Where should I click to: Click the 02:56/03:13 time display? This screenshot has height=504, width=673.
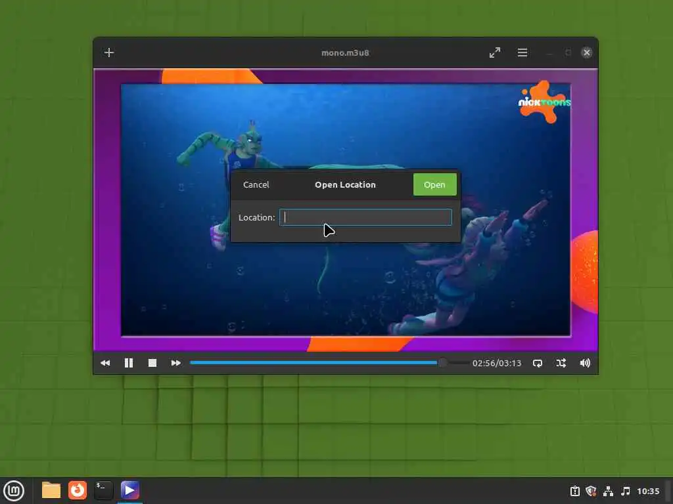point(497,363)
